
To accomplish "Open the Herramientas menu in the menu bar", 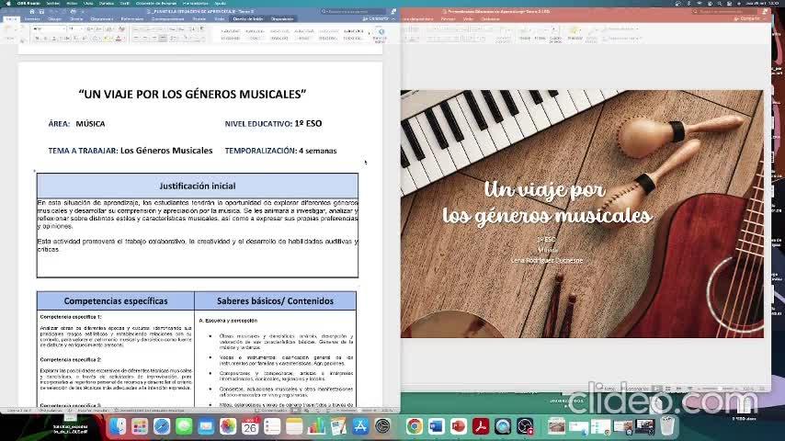I will click(195, 4).
